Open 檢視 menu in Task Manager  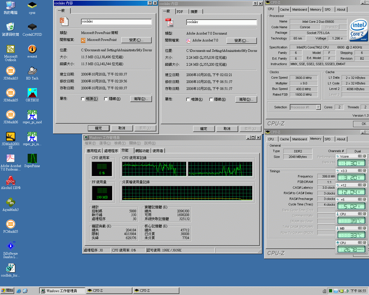tap(120, 143)
